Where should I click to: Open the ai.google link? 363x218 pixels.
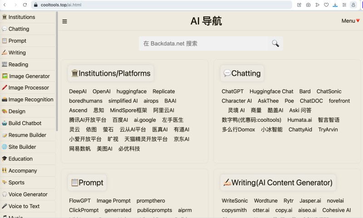click(x=145, y=120)
